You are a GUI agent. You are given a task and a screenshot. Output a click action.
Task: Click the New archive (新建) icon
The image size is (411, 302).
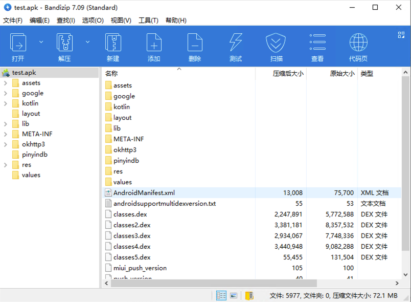(113, 42)
